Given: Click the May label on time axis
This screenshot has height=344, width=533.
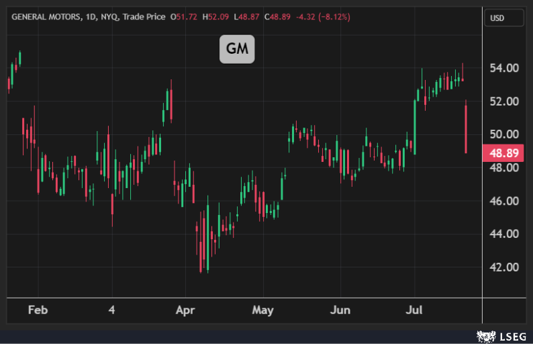Looking at the screenshot, I should [x=262, y=310].
